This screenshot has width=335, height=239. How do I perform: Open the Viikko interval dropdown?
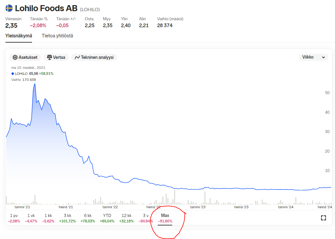pos(314,57)
